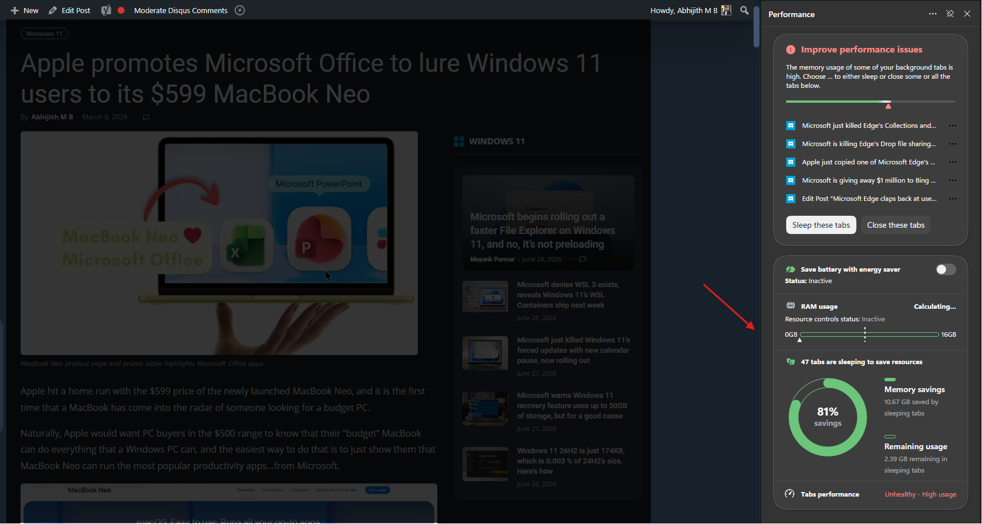Click favicon of '$1 million to Bing' entry
The height and width of the screenshot is (524, 982).
pyautogui.click(x=791, y=180)
